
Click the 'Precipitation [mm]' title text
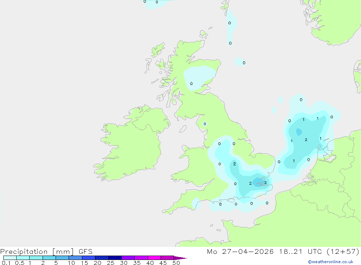37,252
